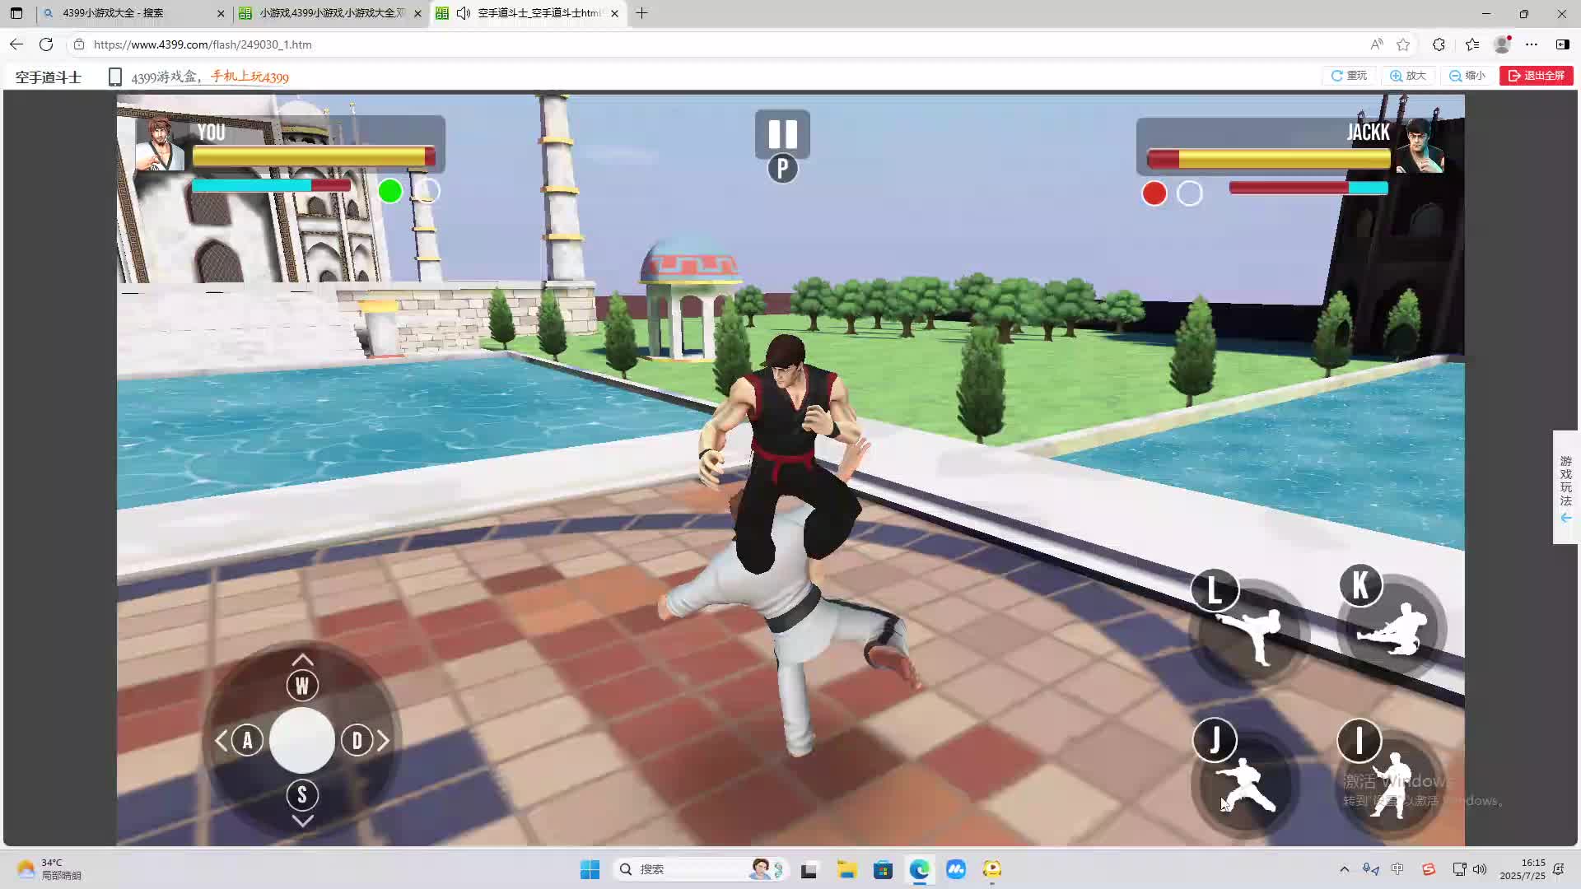Tap the D right arrow on joystick
Image resolution: width=1581 pixels, height=889 pixels.
357,740
